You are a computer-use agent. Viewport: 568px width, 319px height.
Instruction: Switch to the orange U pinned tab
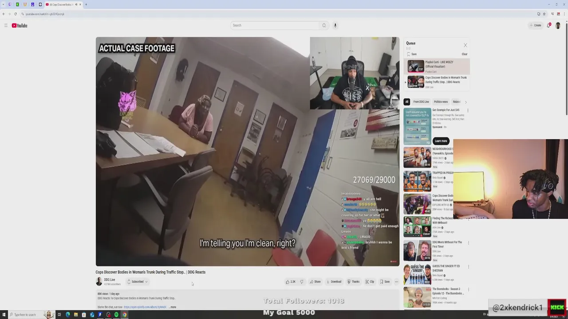click(25, 4)
